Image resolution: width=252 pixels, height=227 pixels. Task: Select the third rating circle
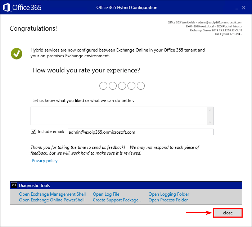point(122,86)
